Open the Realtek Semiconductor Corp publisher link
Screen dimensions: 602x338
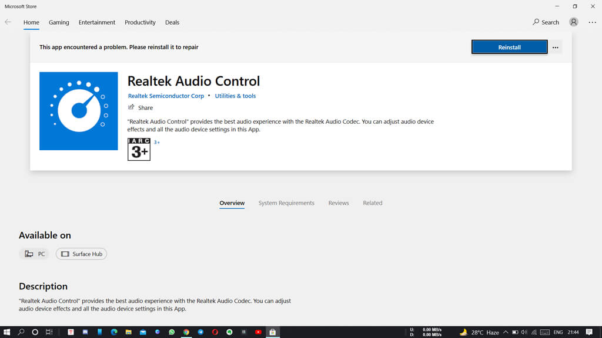pos(166,96)
